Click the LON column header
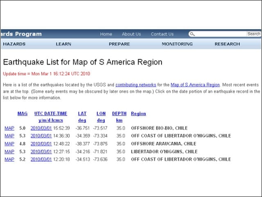Screen dimensions: 262x197 (101, 114)
